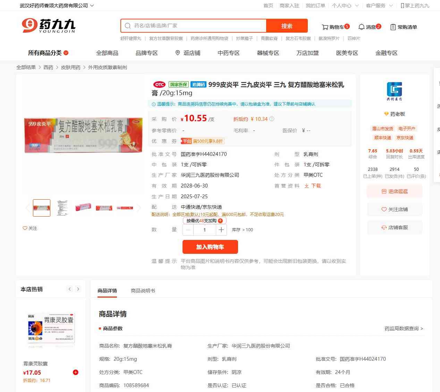Switch to the 商品说明书 tab
440x392 pixels.
pos(143,291)
